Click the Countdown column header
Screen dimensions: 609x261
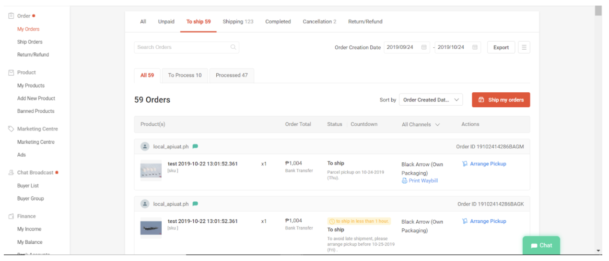[x=364, y=124]
